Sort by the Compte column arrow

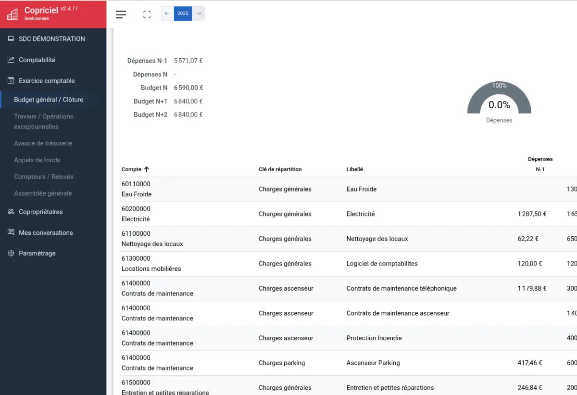147,169
